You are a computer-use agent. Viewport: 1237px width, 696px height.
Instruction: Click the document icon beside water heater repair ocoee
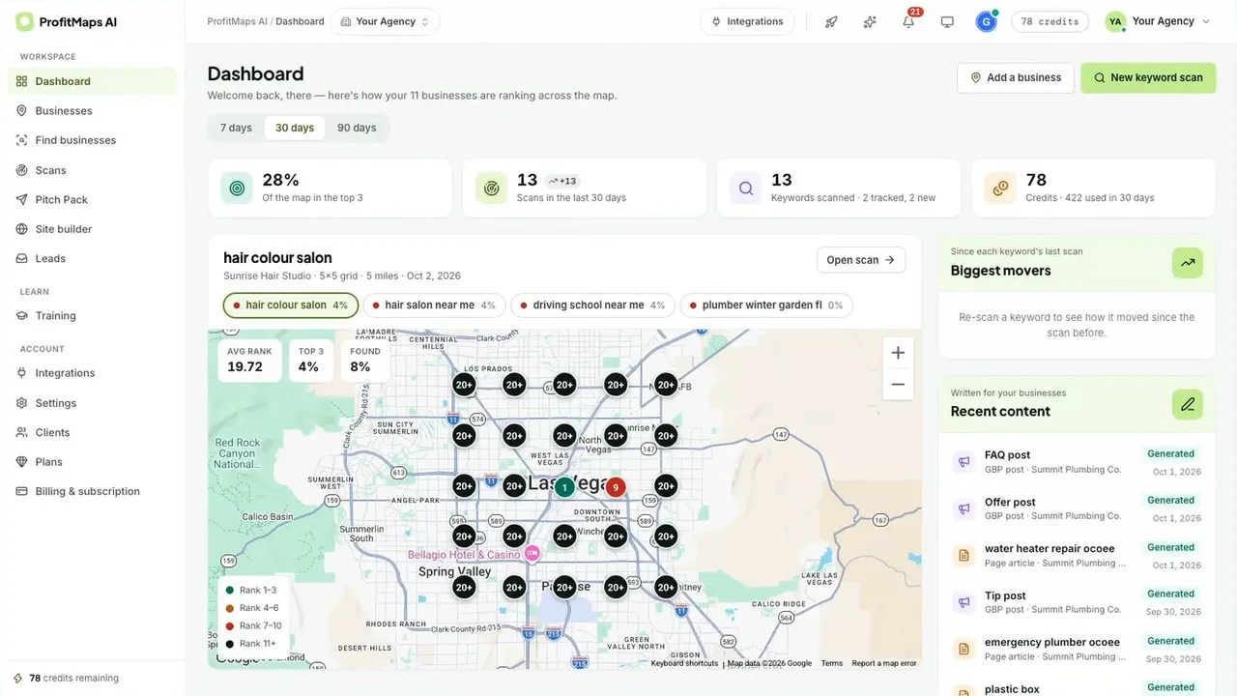pyautogui.click(x=964, y=555)
